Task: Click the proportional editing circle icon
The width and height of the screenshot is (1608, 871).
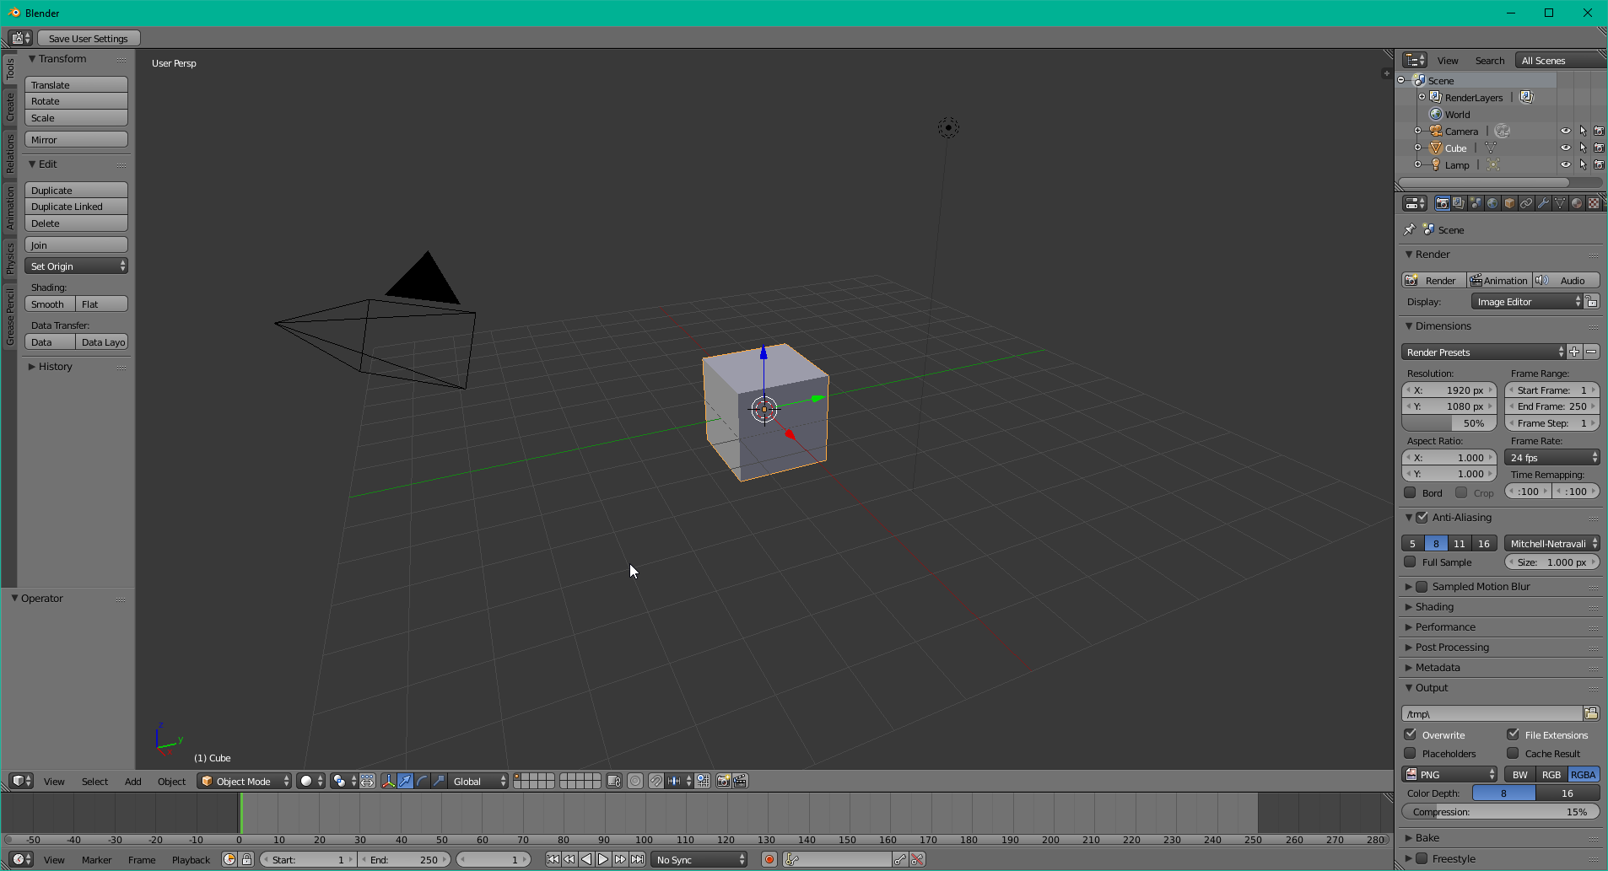Action: point(635,781)
